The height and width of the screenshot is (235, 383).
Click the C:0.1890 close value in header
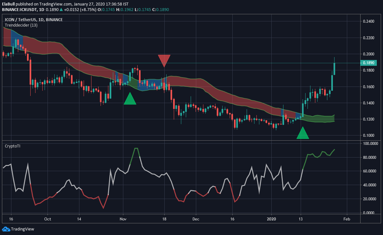point(160,9)
